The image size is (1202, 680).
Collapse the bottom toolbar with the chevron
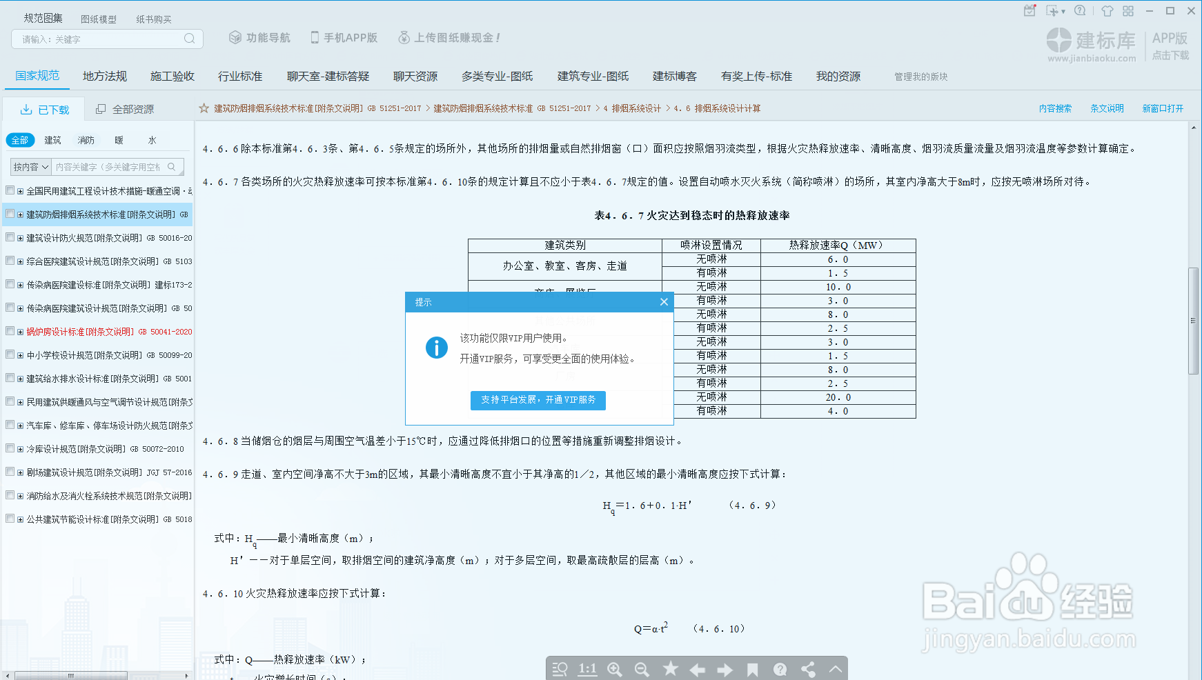pos(836,669)
